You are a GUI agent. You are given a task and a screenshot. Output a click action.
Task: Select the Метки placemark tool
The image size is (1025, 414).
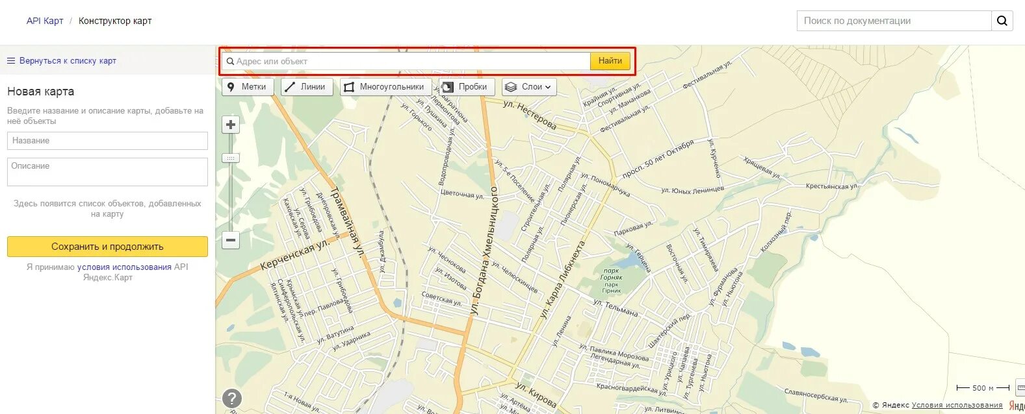click(x=248, y=87)
